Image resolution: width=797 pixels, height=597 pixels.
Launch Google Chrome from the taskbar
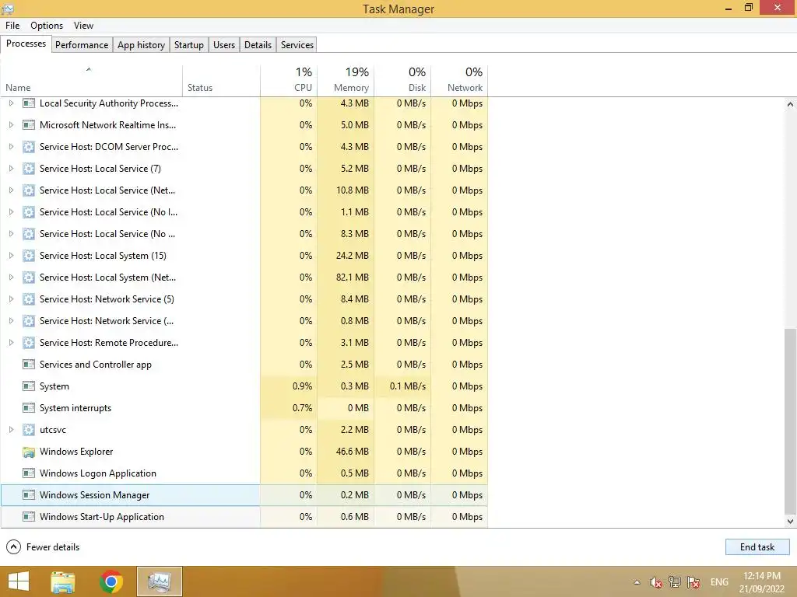tap(111, 581)
